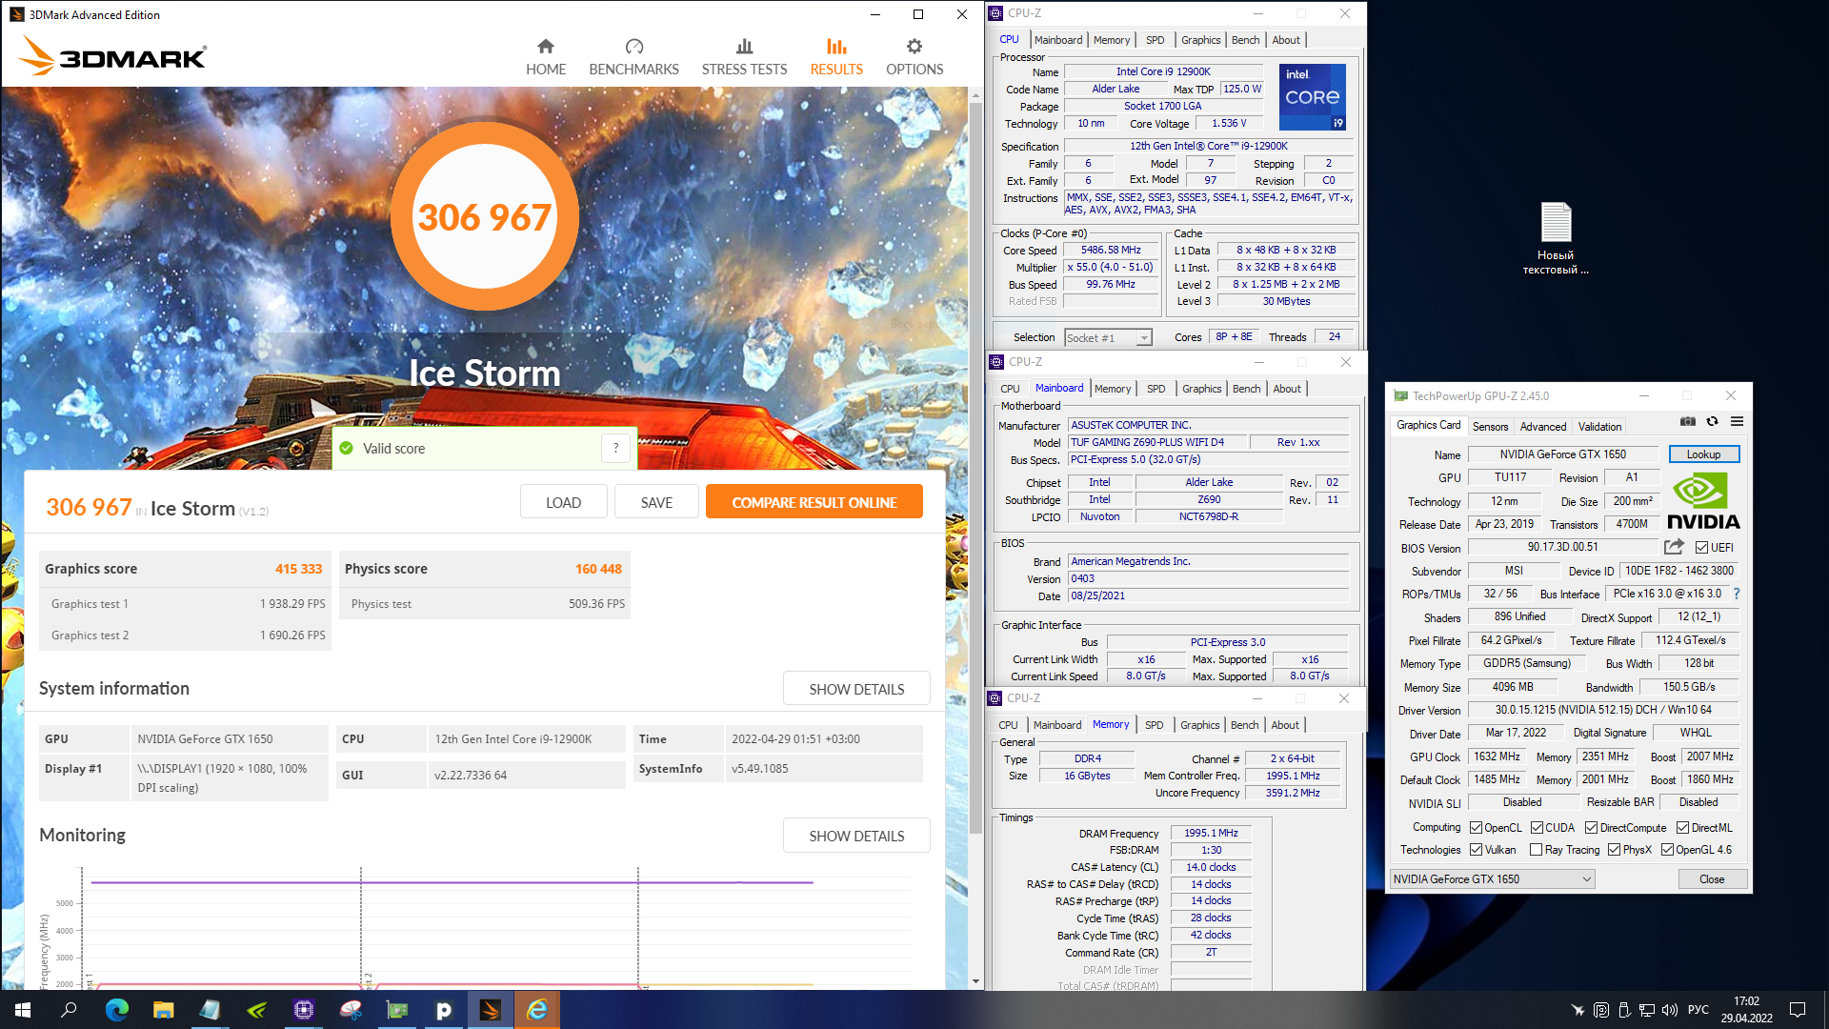
Task: Click the 3DMark scrollbar down arrow
Action: [975, 981]
